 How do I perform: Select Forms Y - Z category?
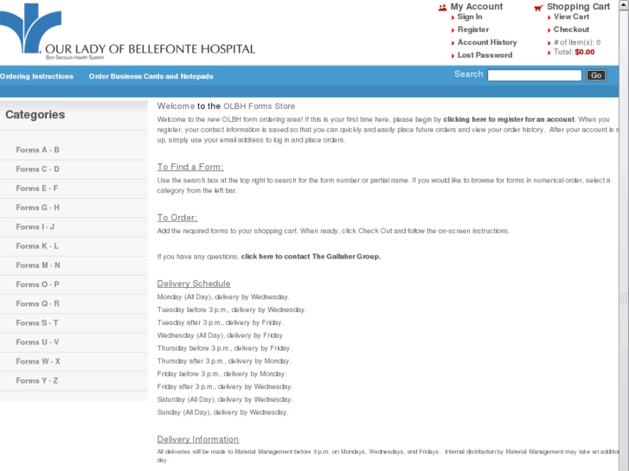coord(37,381)
